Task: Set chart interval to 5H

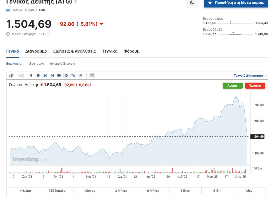Action: point(59,76)
